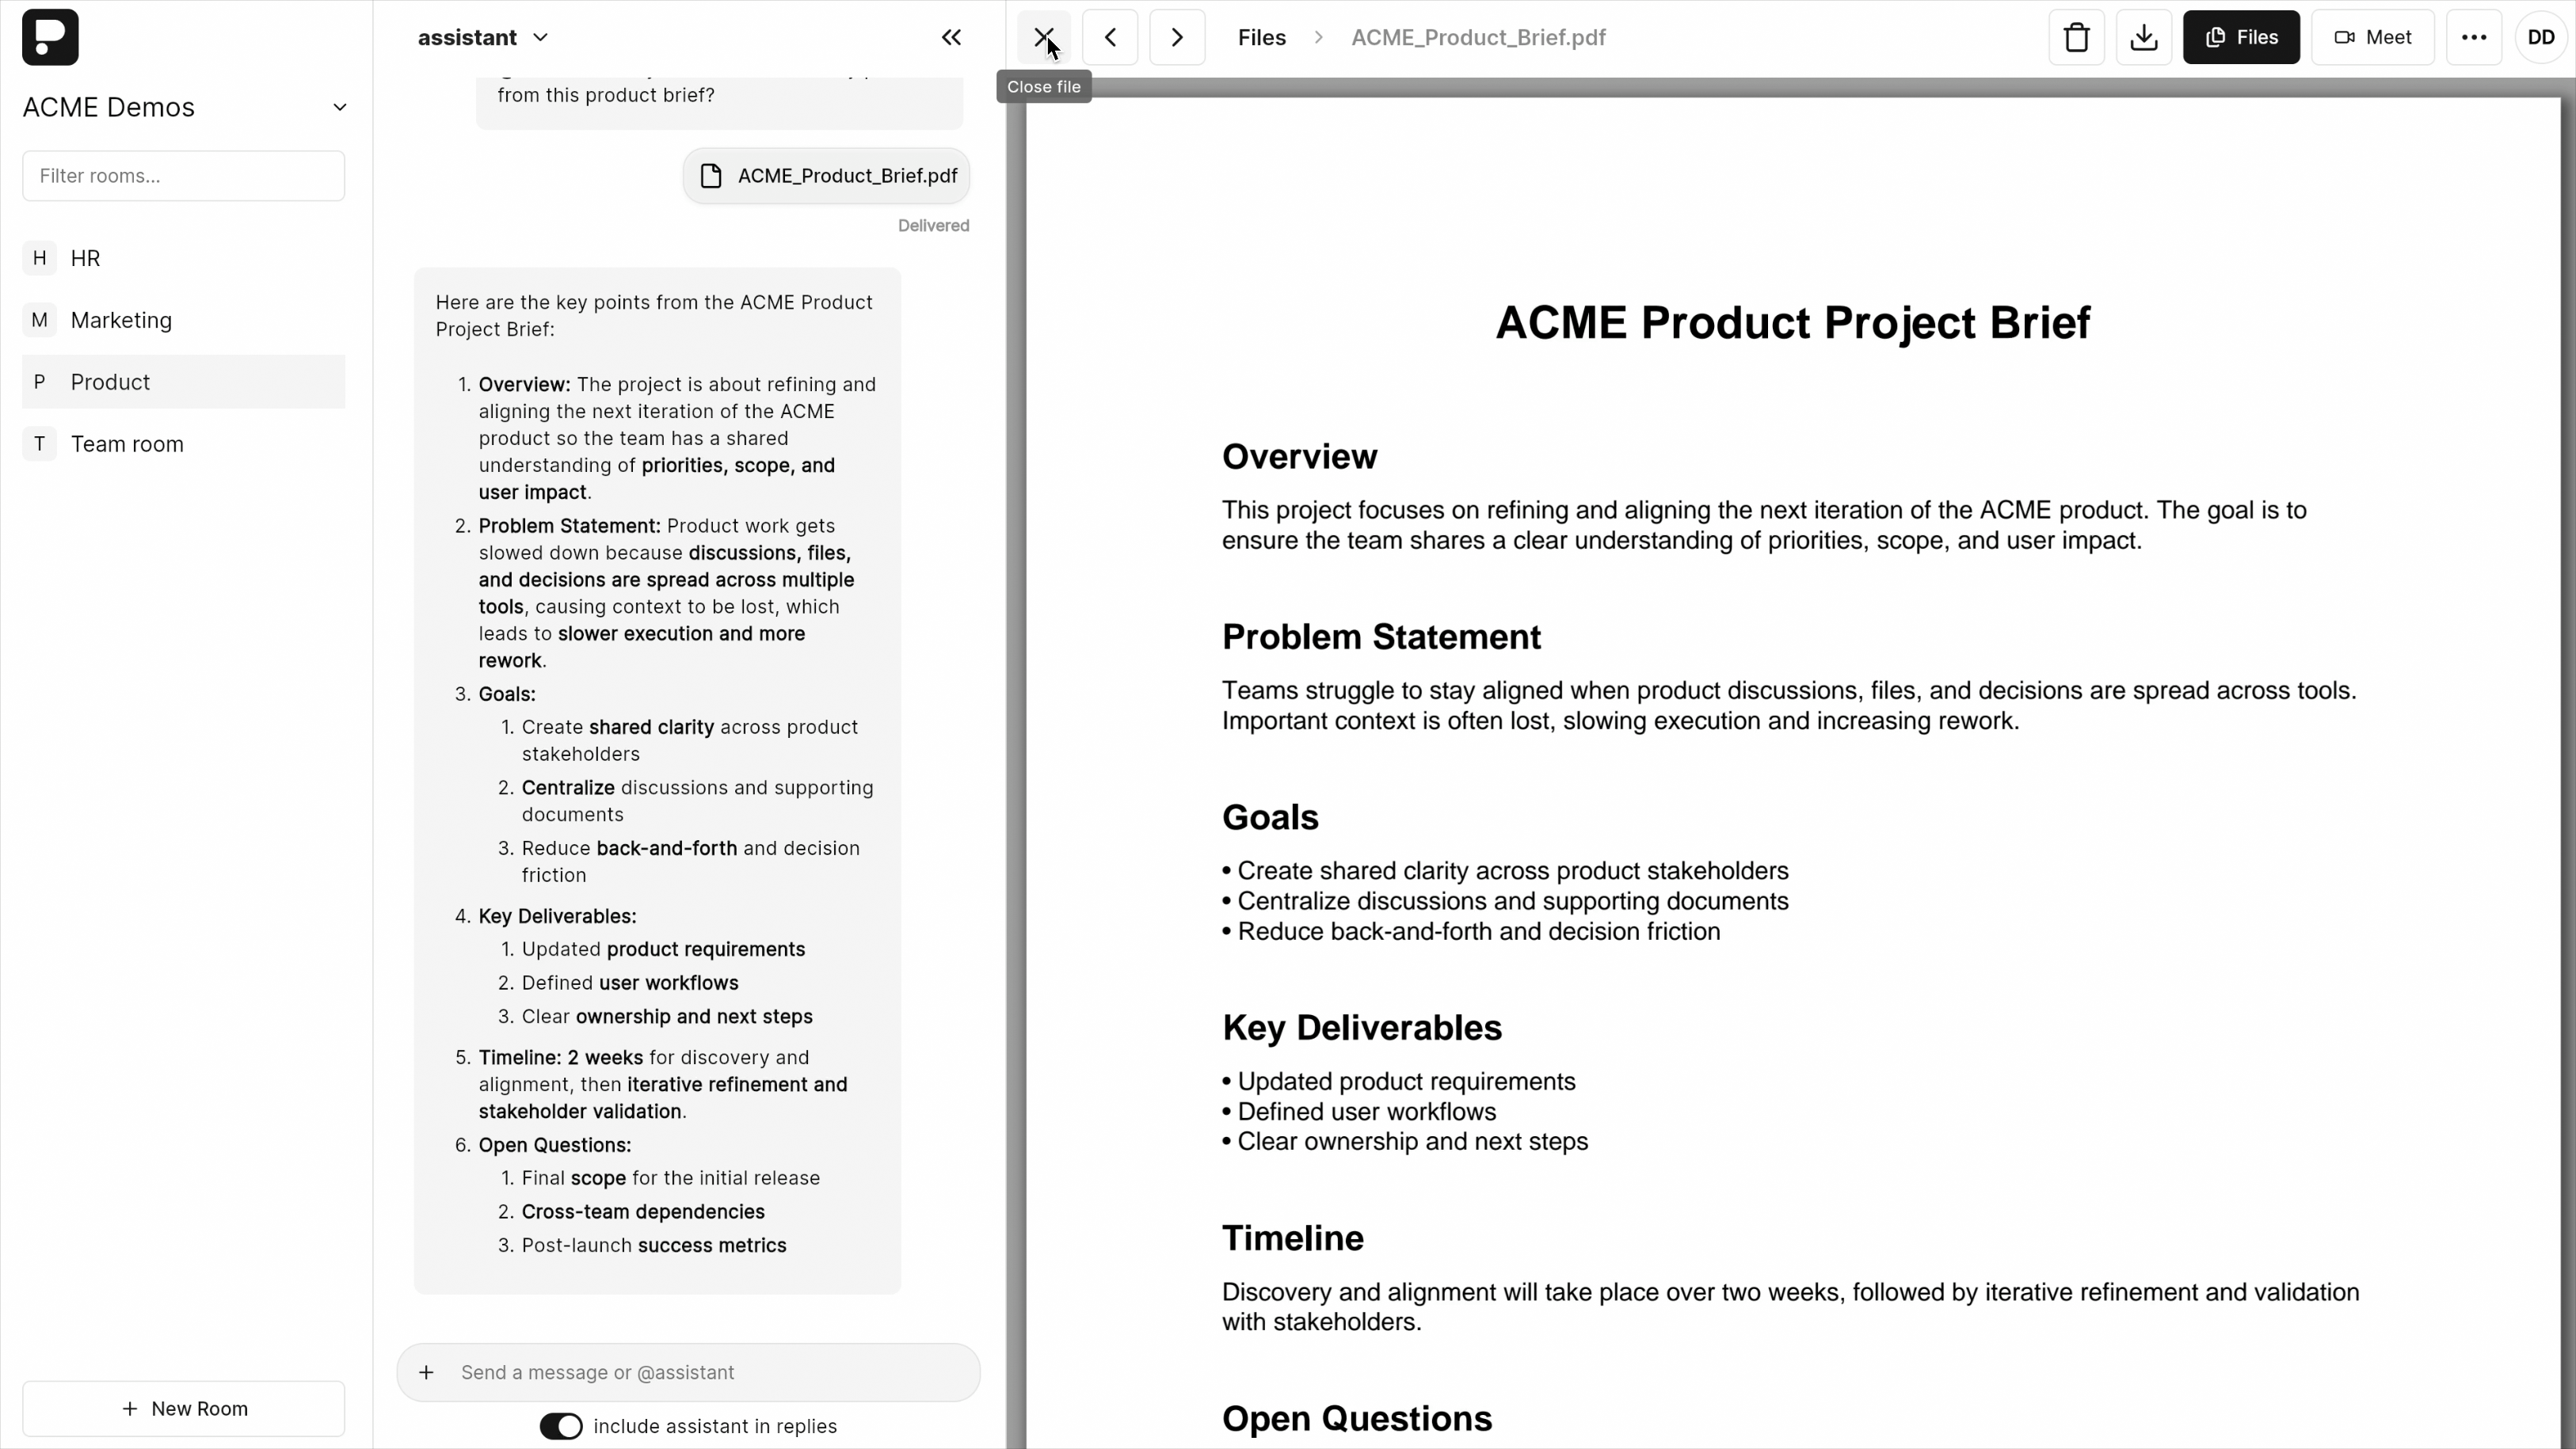The image size is (2576, 1449).
Task: Toggle include assistant in replies
Action: (x=561, y=1426)
